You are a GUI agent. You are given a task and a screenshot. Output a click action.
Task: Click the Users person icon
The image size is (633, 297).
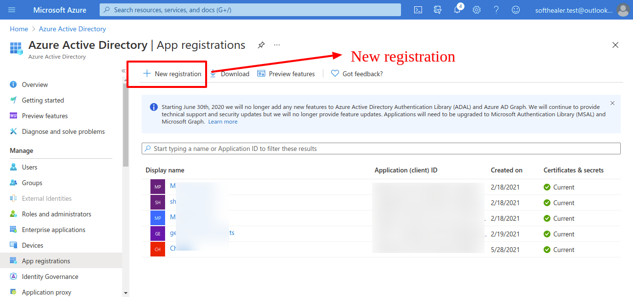[x=13, y=167]
